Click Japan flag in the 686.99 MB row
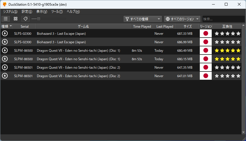The image size is (246, 141). click(x=206, y=42)
